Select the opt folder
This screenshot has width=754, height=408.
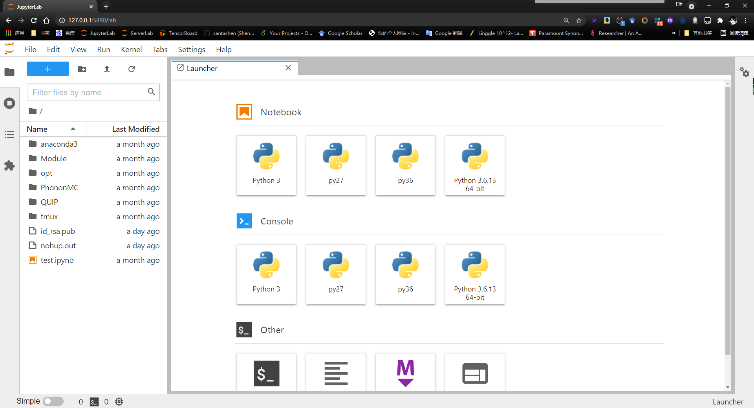click(93, 173)
